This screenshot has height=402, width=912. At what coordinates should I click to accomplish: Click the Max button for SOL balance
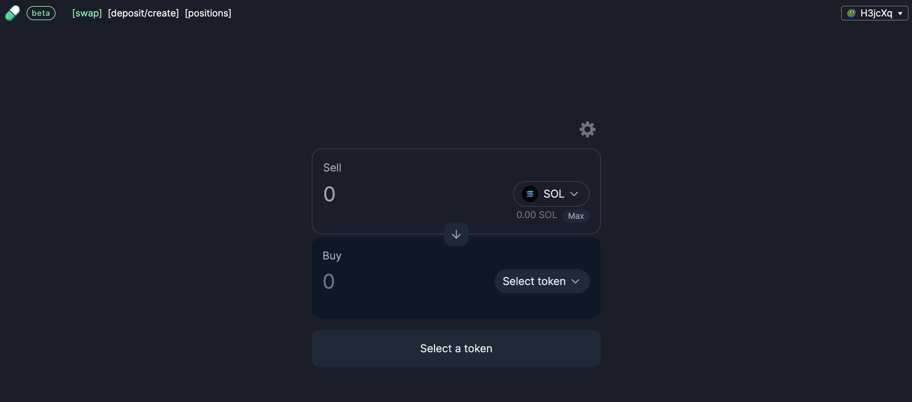[575, 216]
